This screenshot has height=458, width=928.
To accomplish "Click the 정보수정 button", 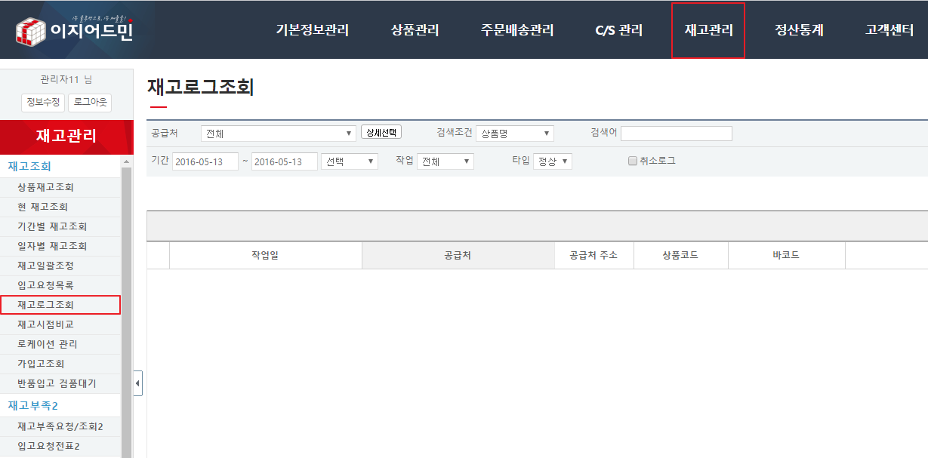I will pyautogui.click(x=43, y=103).
